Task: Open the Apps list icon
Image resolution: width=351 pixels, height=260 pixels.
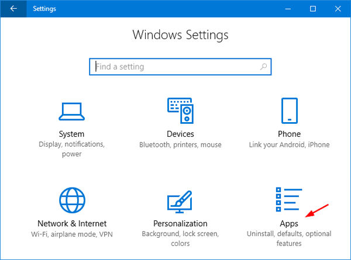Action: [x=288, y=200]
